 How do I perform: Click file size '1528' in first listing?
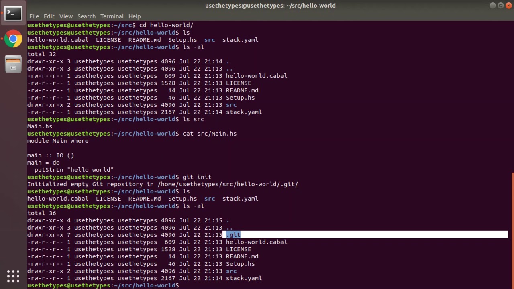(x=168, y=83)
